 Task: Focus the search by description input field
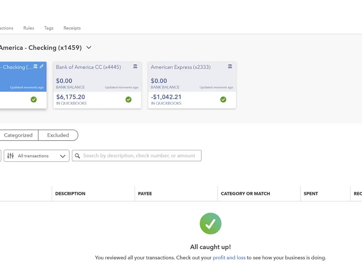[137, 156]
